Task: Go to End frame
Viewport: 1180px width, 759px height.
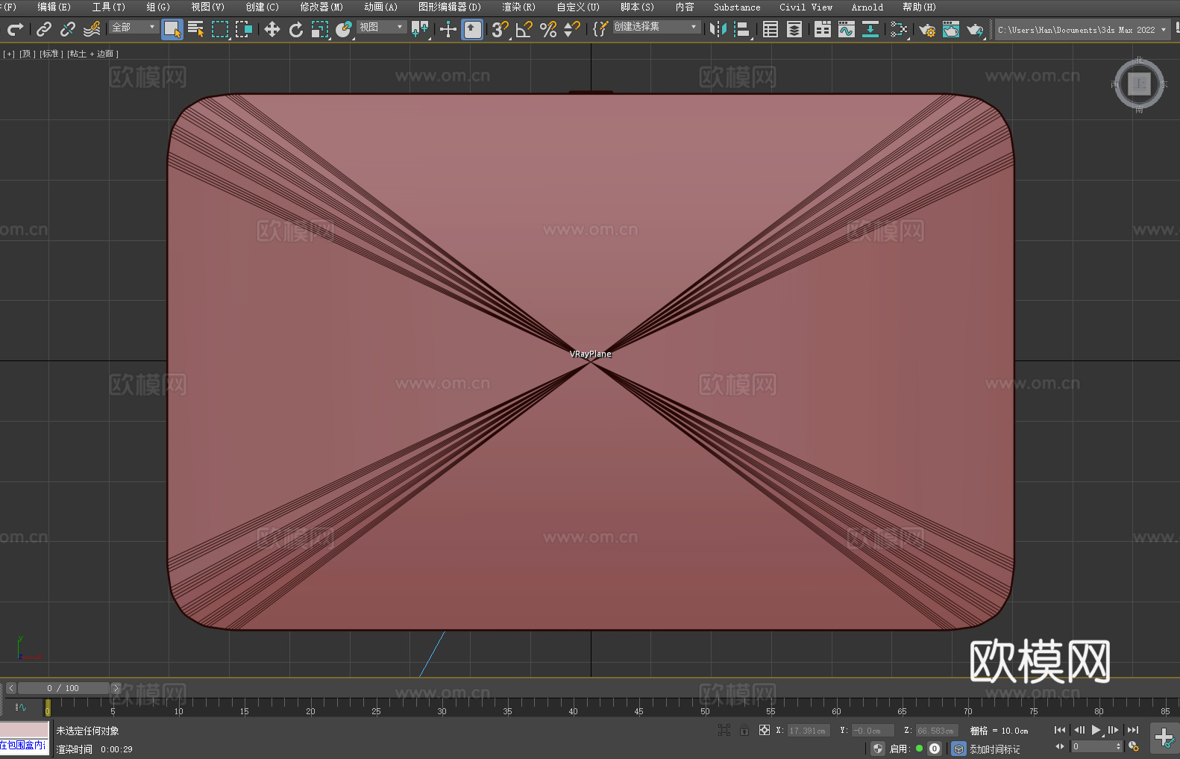Action: click(x=1133, y=730)
